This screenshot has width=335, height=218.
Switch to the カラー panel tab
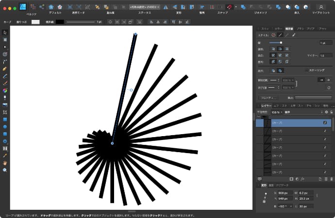tap(278, 29)
